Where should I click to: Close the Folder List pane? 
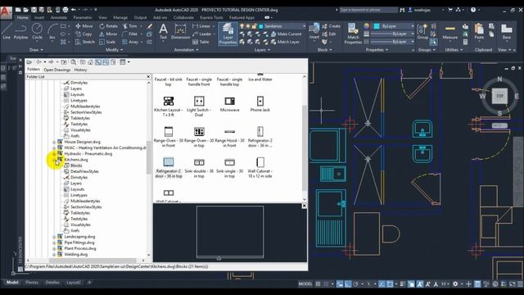[148, 77]
